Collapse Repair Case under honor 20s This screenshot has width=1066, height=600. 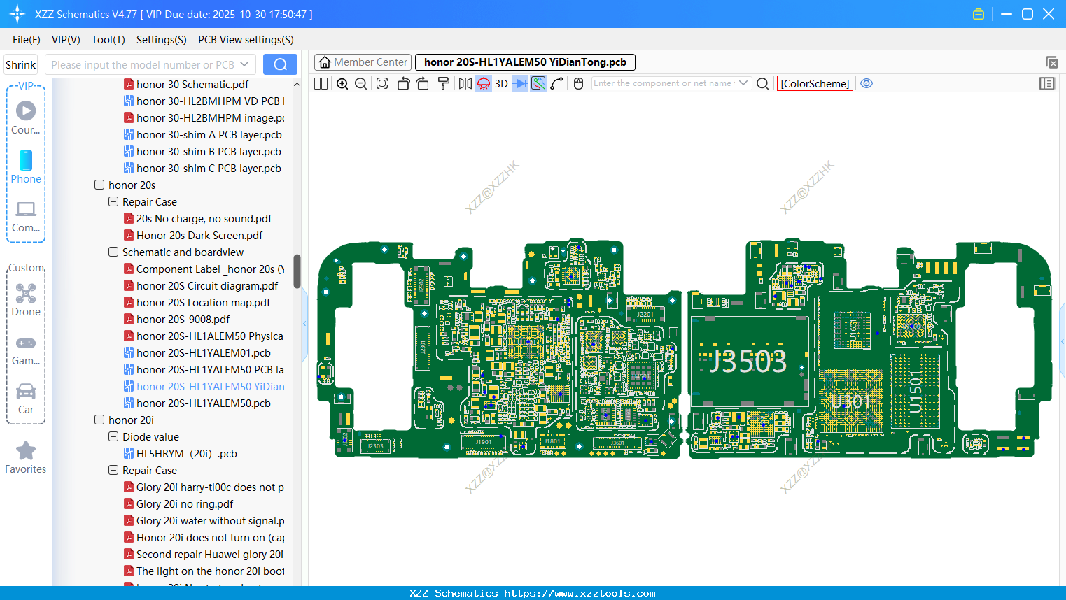click(113, 202)
